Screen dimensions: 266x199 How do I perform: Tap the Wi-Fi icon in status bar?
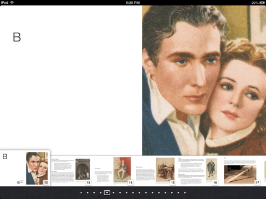[x=12, y=3]
